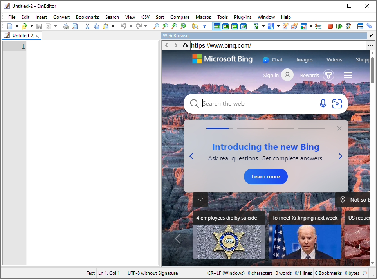Viewport: 377px width, 279px height.
Task: Click the microphone voice search icon
Action: (323, 104)
